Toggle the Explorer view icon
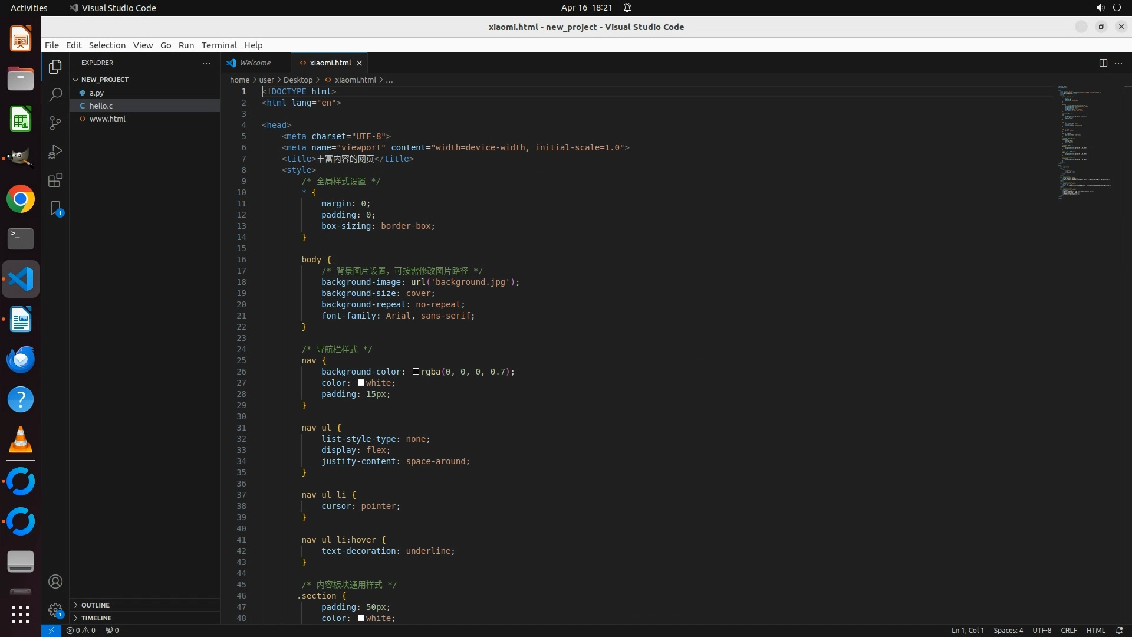Image resolution: width=1132 pixels, height=637 pixels. pyautogui.click(x=55, y=67)
